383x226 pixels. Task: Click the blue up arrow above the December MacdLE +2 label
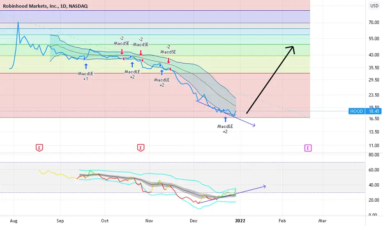pyautogui.click(x=225, y=119)
